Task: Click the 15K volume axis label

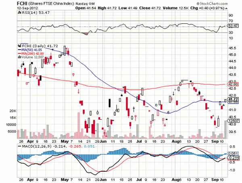Action: click(13, 118)
